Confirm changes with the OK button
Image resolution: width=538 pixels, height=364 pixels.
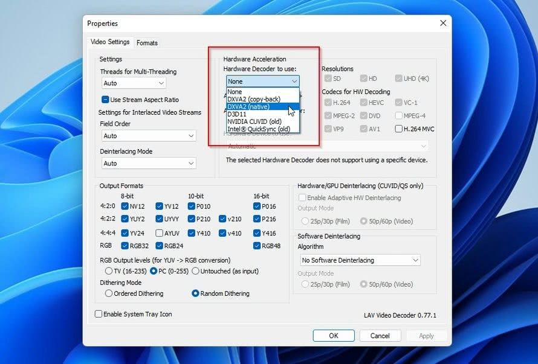click(x=333, y=336)
